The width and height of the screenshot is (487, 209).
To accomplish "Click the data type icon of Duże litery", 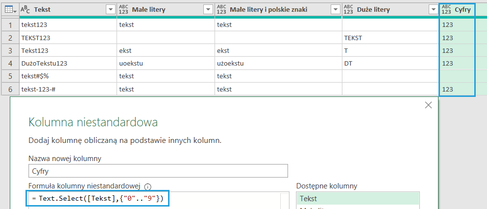I will click(x=349, y=10).
